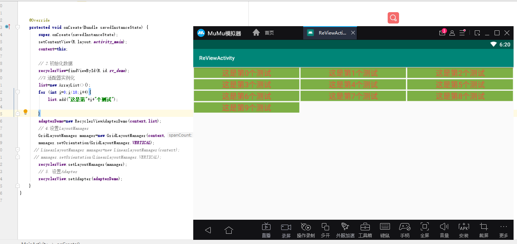Open 音量 volume control
This screenshot has width=517, height=244.
pyautogui.click(x=444, y=230)
